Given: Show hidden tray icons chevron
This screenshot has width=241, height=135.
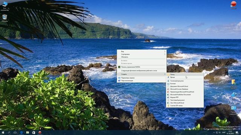Looking at the screenshot, I should pos(214,132).
